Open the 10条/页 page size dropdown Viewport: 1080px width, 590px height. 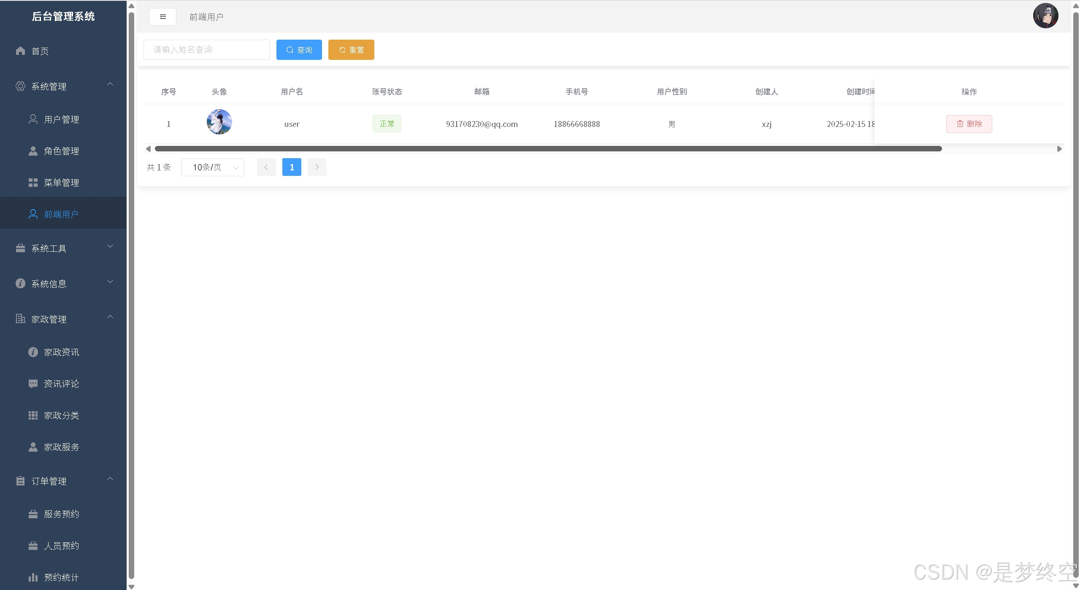(212, 167)
